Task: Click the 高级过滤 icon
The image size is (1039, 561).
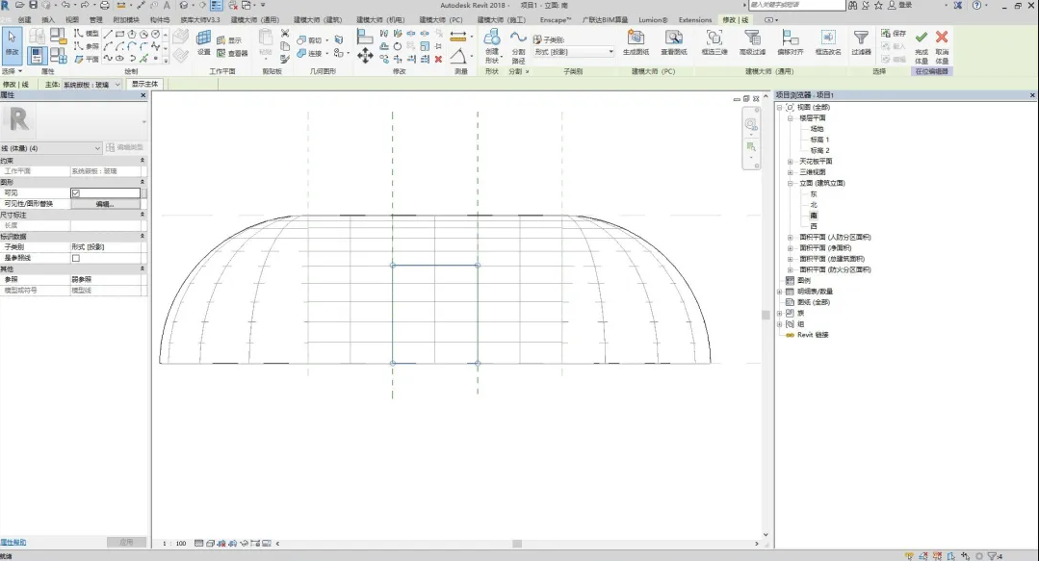Action: (752, 38)
